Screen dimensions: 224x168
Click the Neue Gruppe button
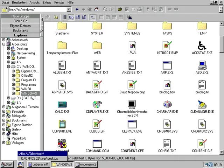[20, 16]
